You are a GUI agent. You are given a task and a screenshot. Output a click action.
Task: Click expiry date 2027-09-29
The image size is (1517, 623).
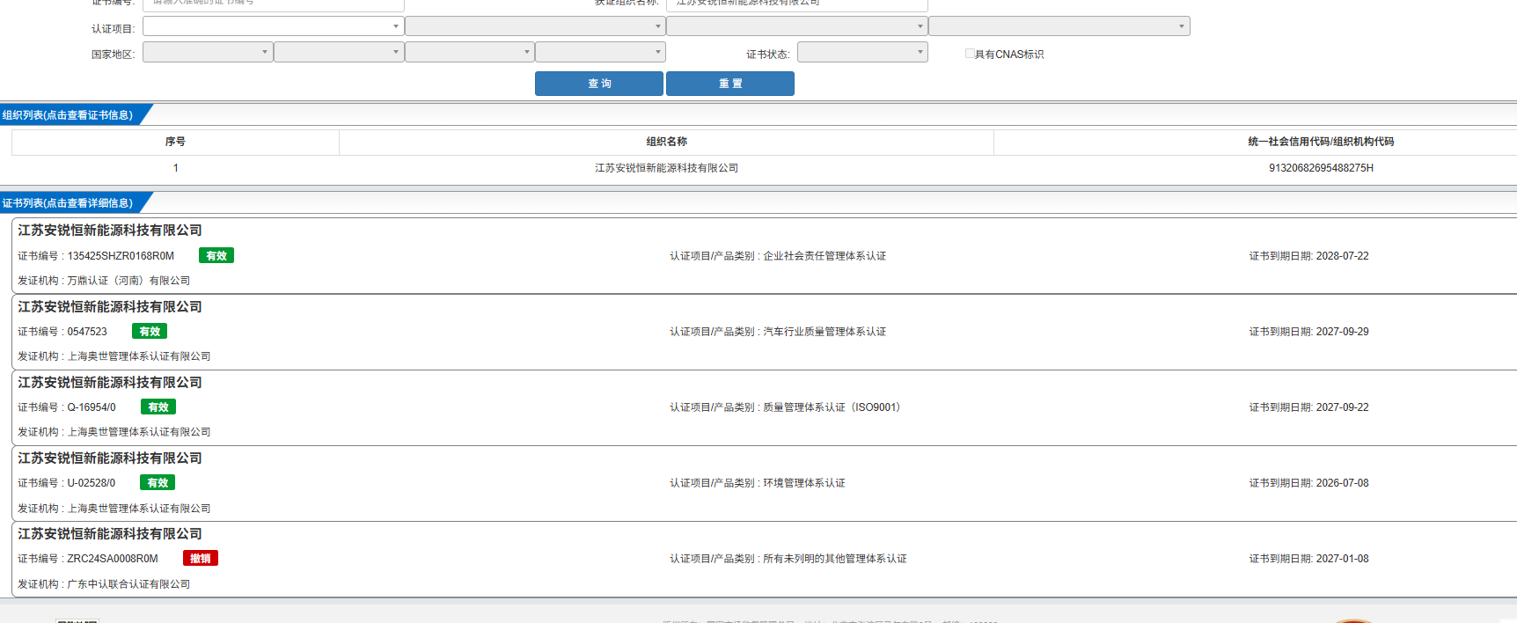click(x=1342, y=332)
